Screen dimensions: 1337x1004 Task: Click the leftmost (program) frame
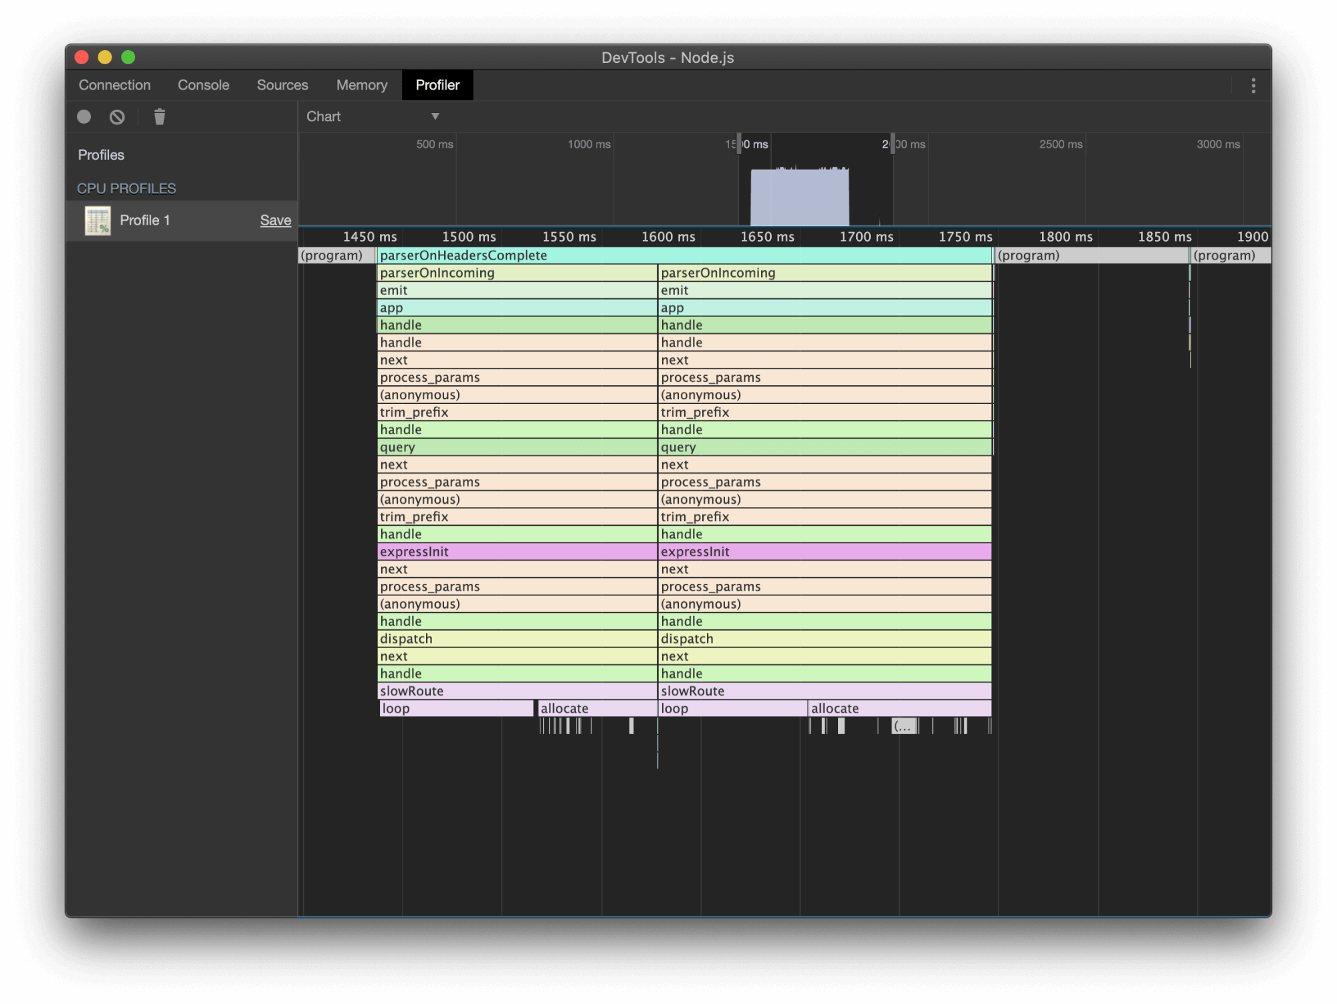[x=336, y=256]
